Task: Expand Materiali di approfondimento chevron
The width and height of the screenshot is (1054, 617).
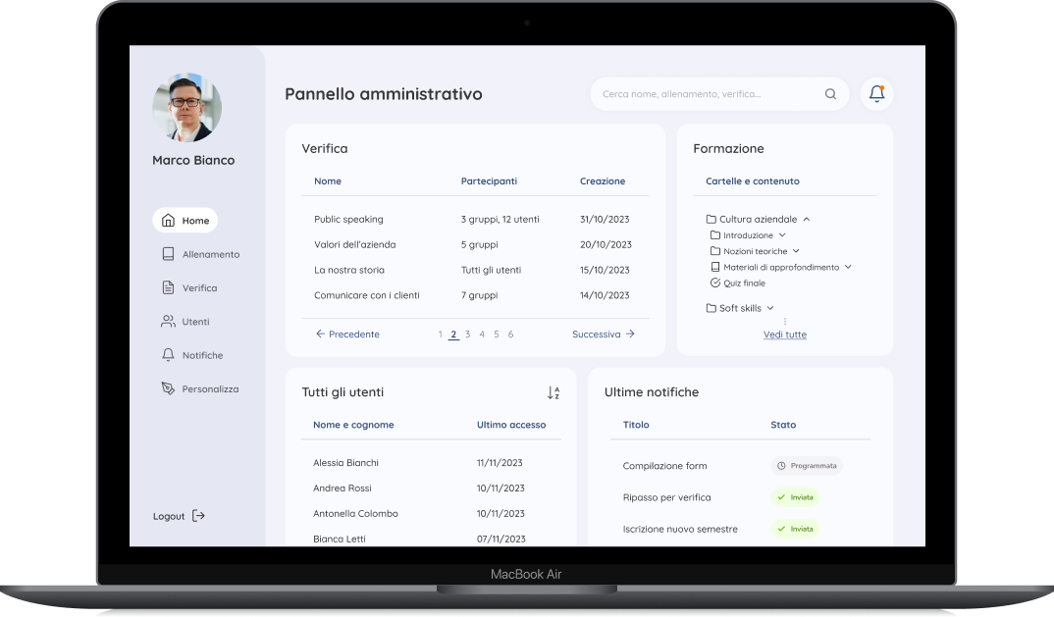Action: tap(848, 267)
